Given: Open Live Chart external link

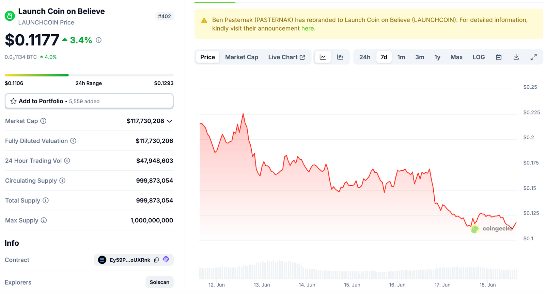Looking at the screenshot, I should (286, 57).
